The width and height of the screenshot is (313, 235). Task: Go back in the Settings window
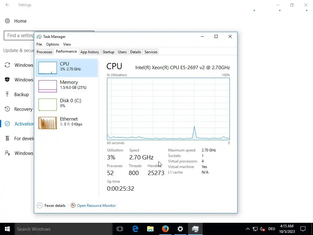coord(7,5)
